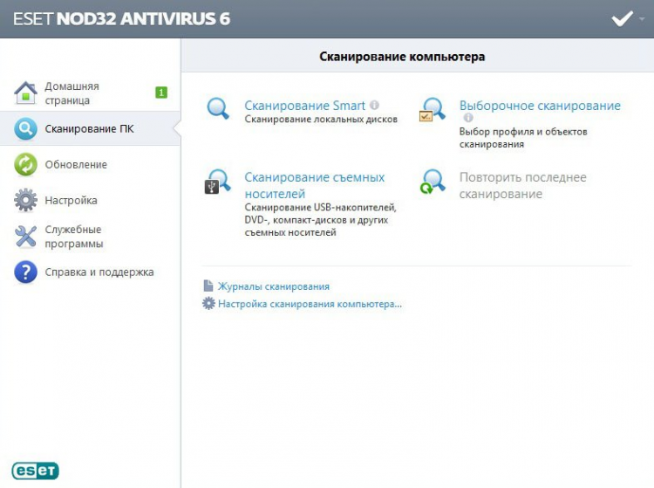Screen dimensions: 654x488
Task: Click the protection status checkmark icon
Action: coord(622,18)
